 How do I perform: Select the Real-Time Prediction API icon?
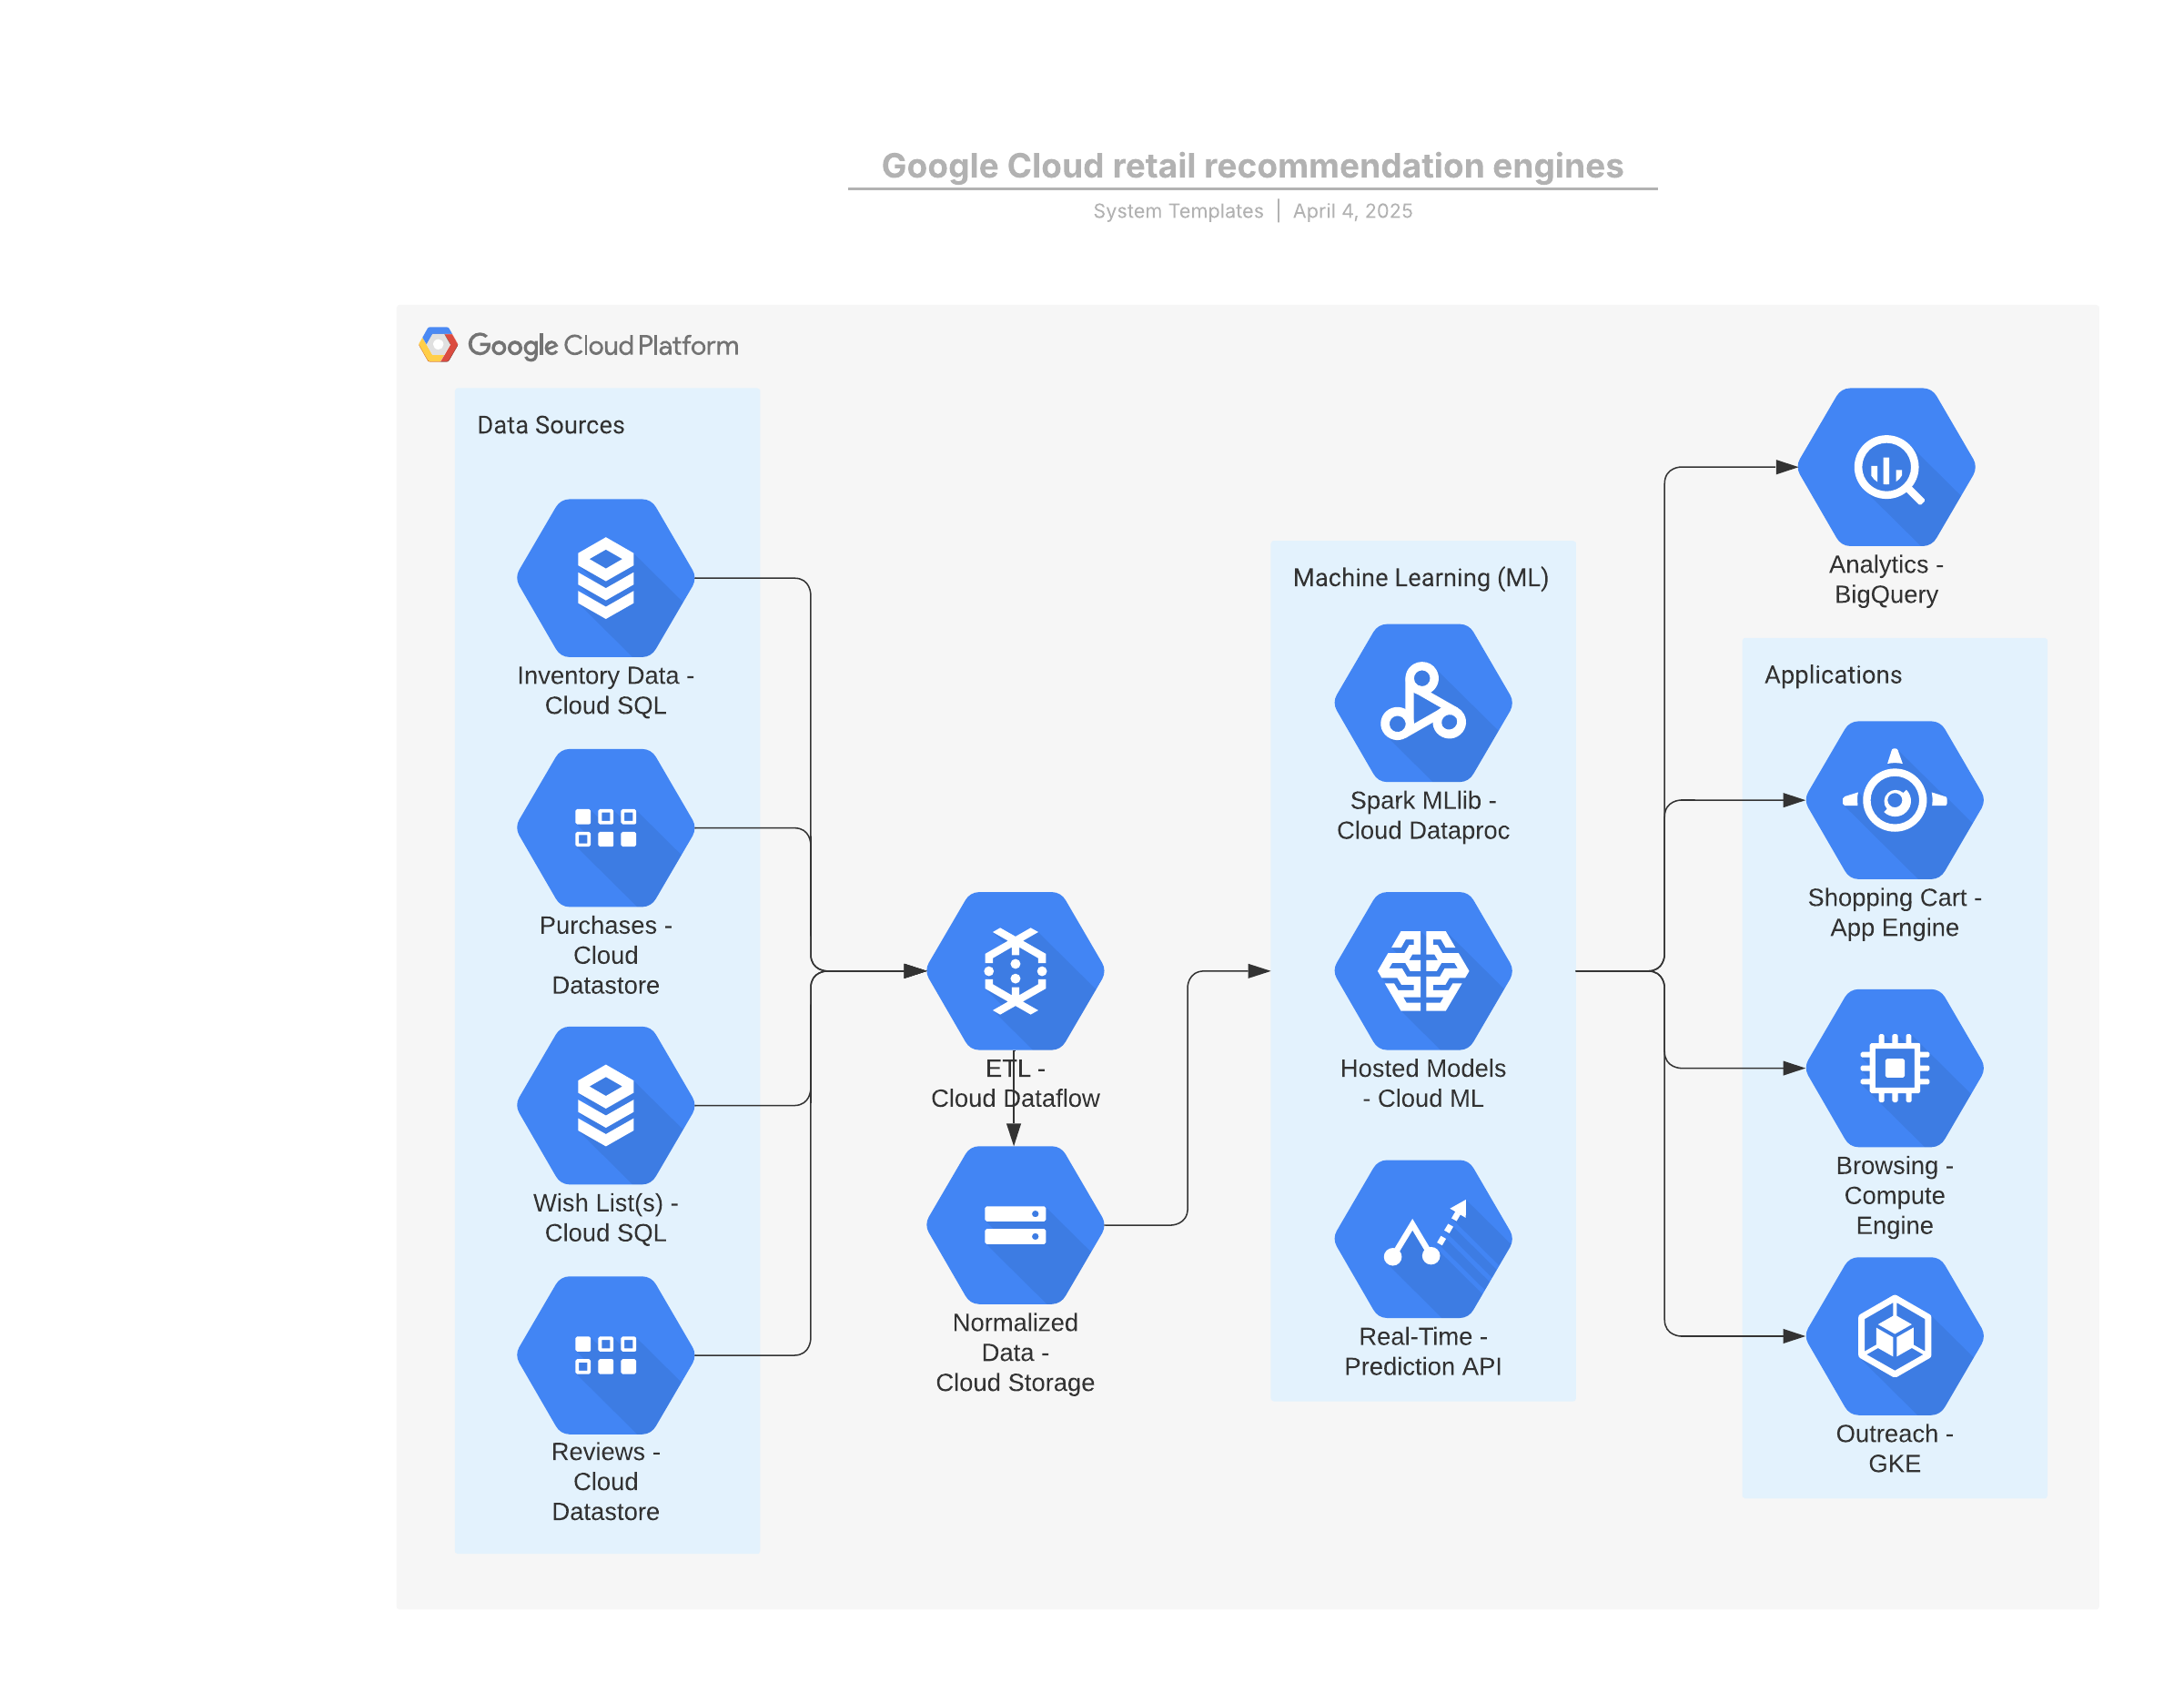tap(1423, 1239)
